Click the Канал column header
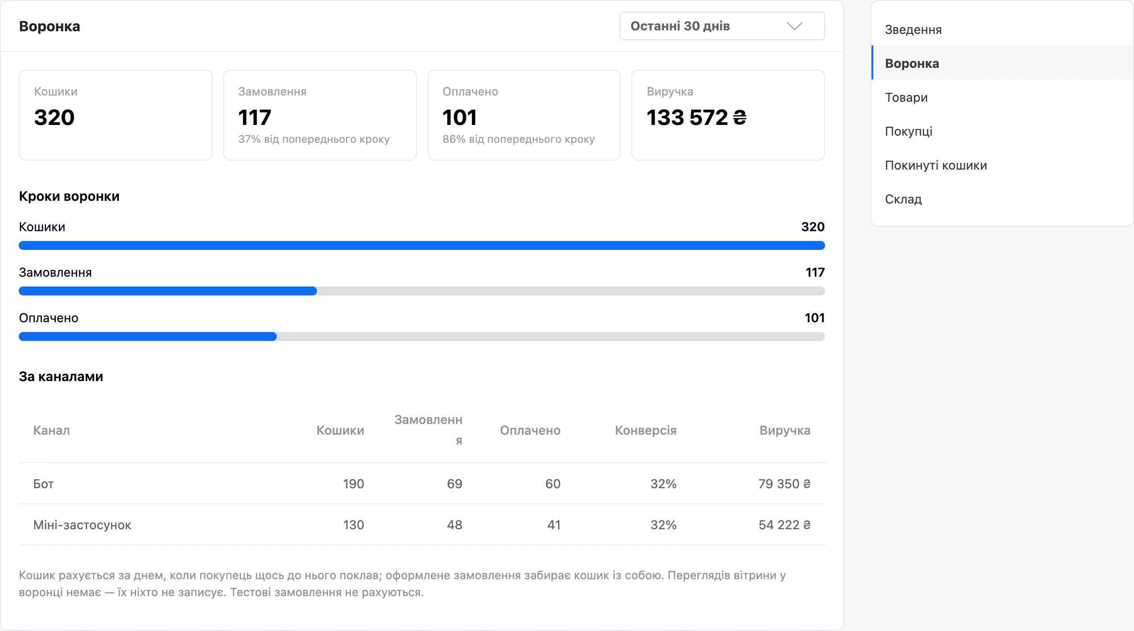Viewport: 1134px width, 631px height. [52, 430]
